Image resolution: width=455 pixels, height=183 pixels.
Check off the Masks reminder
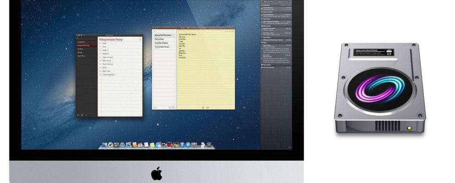pos(100,43)
